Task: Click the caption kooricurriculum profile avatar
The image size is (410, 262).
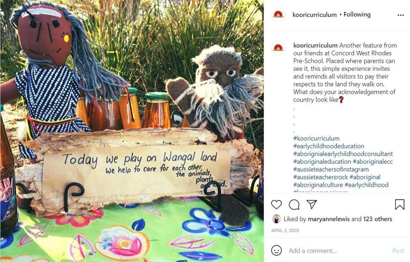Action: pyautogui.click(x=278, y=48)
